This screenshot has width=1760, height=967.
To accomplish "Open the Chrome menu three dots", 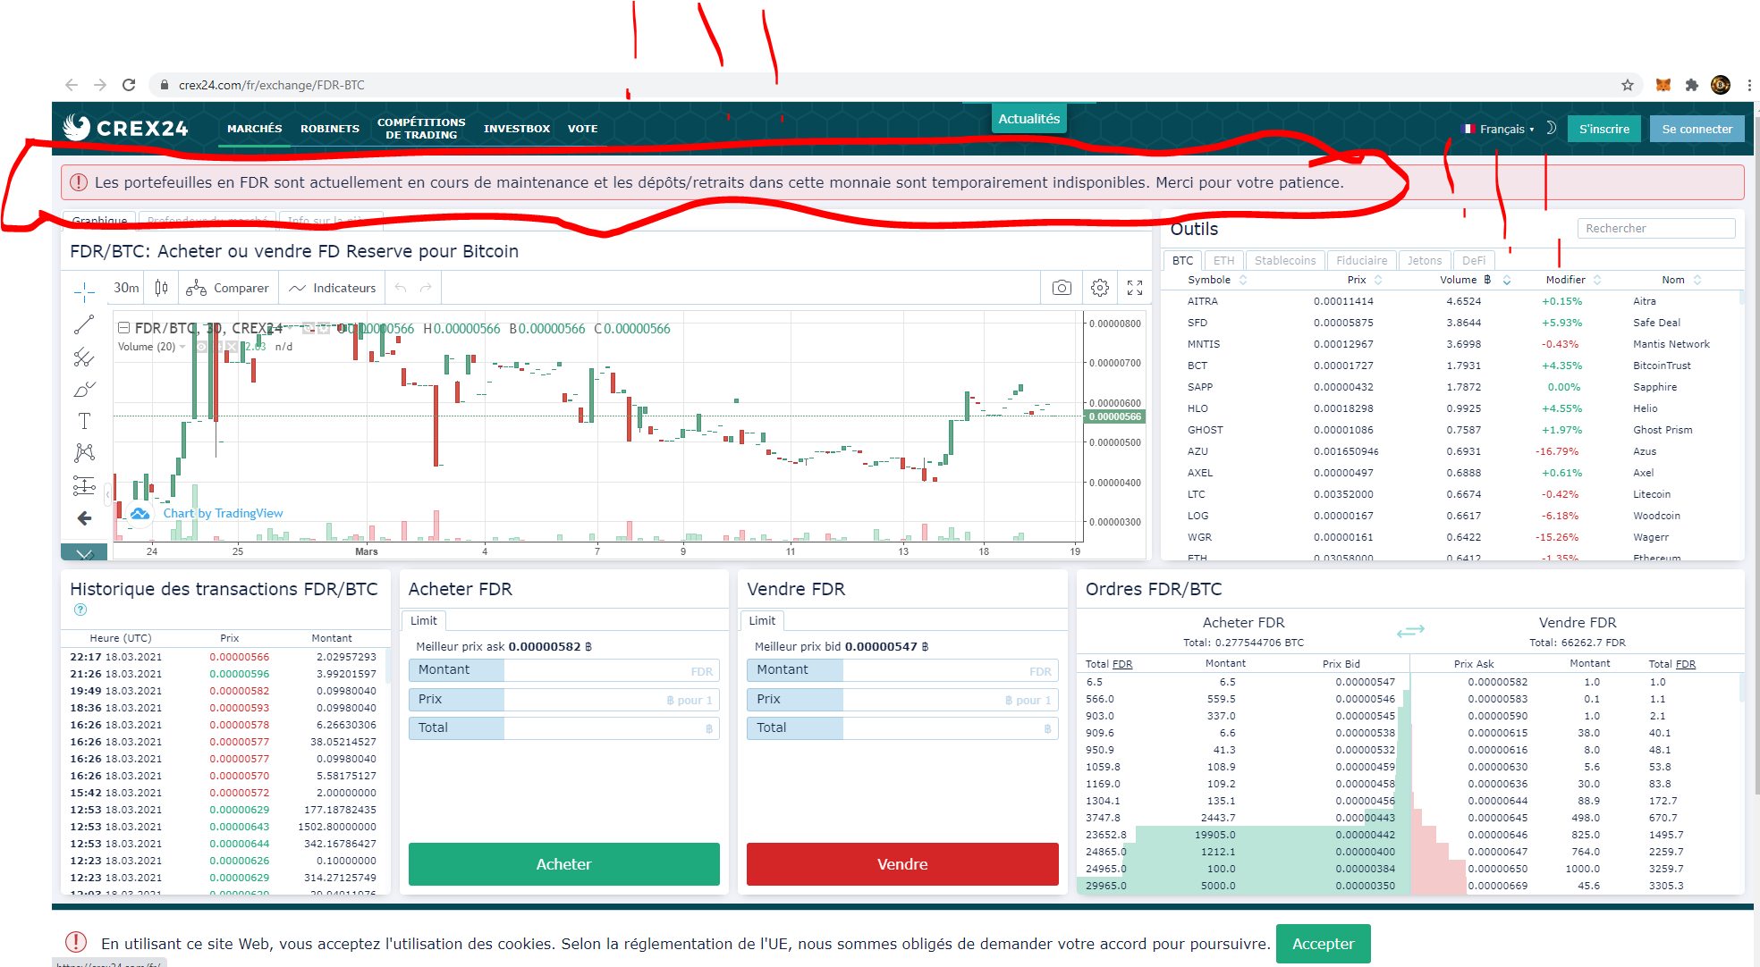I will point(1748,85).
